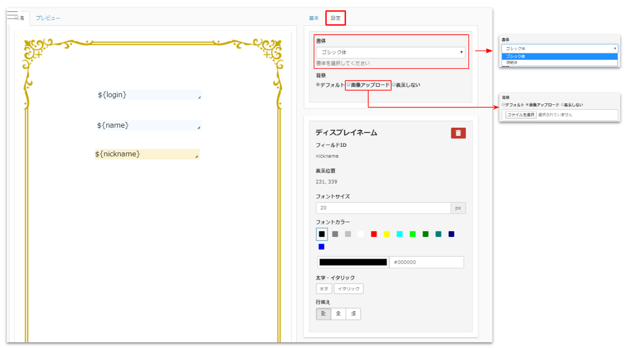This screenshot has width=625, height=348.
Task: Switch to the 基本 tab
Action: tap(314, 18)
